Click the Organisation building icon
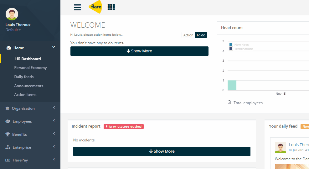 pyautogui.click(x=7, y=108)
